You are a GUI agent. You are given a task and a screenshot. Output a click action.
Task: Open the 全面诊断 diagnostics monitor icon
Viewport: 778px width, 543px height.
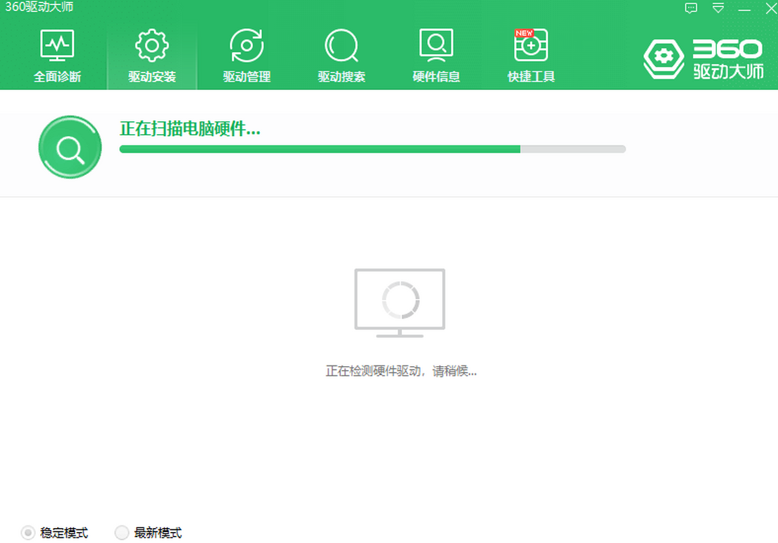click(x=57, y=45)
